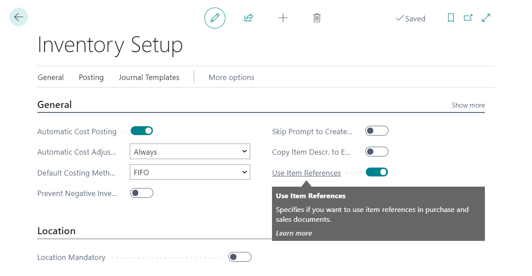Open page in new window icon

point(468,18)
